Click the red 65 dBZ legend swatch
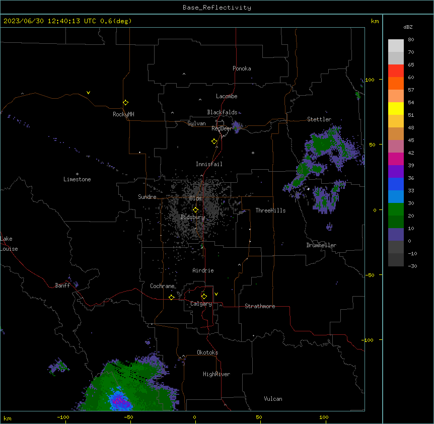 [x=396, y=71]
